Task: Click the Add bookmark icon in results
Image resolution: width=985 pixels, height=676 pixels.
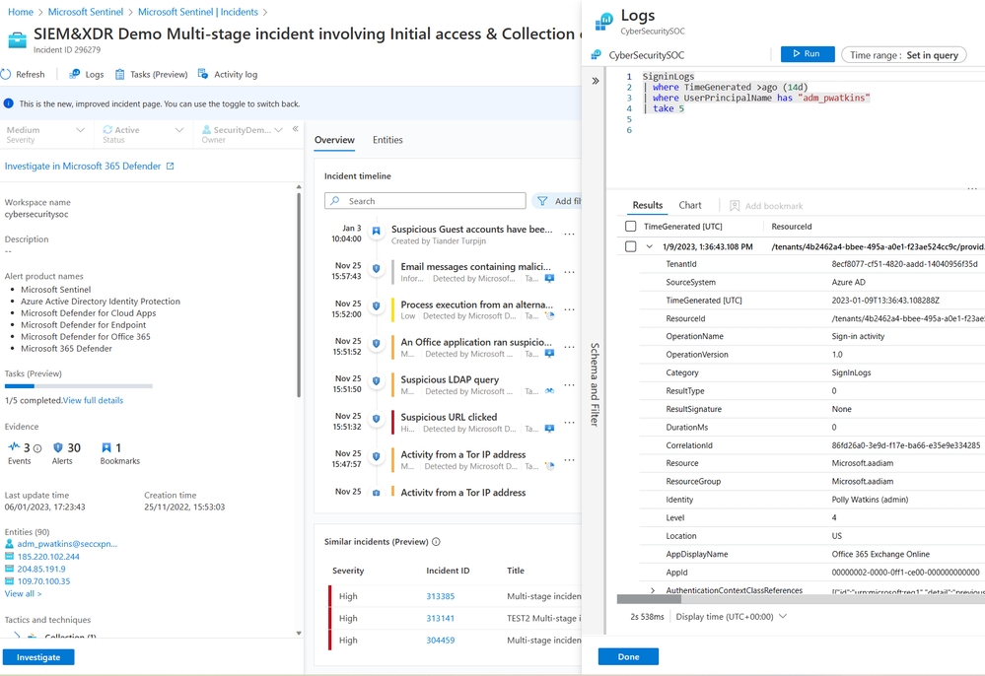Action: click(735, 205)
